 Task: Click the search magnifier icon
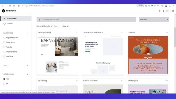click(x=39, y=20)
